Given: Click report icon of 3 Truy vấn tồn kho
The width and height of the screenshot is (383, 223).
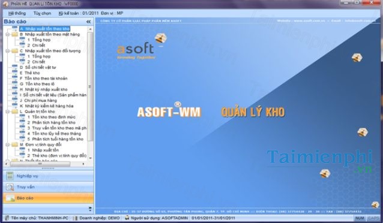Looking at the screenshot, I should (22, 128).
